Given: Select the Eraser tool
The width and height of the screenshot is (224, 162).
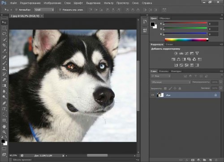Looking at the screenshot, I should coord(4,80).
